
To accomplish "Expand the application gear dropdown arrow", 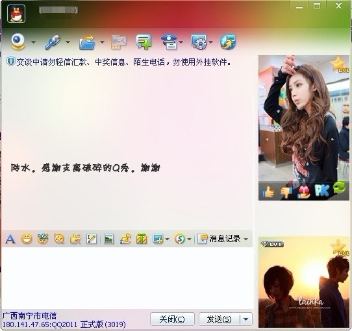I will 210,42.
